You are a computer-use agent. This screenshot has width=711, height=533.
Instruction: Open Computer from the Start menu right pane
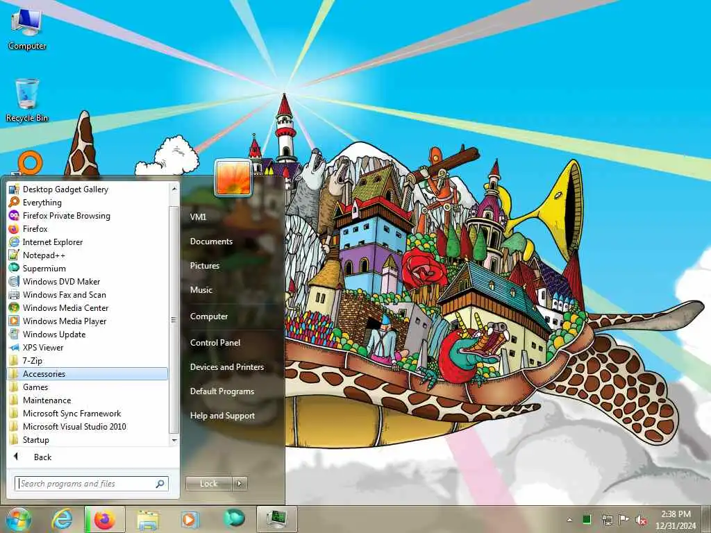coord(208,316)
